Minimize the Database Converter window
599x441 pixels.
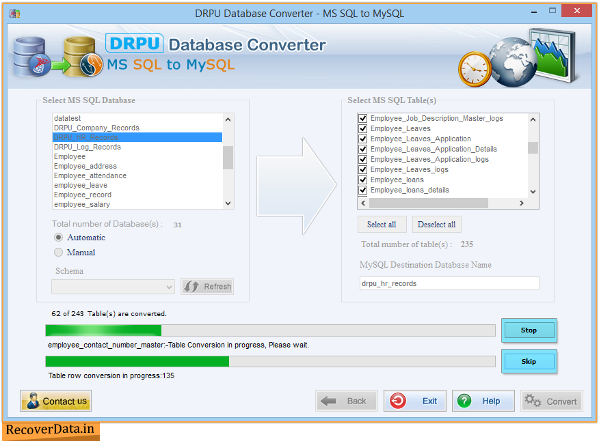coord(534,12)
